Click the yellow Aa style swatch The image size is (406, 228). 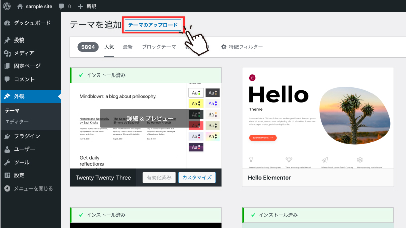click(196, 104)
